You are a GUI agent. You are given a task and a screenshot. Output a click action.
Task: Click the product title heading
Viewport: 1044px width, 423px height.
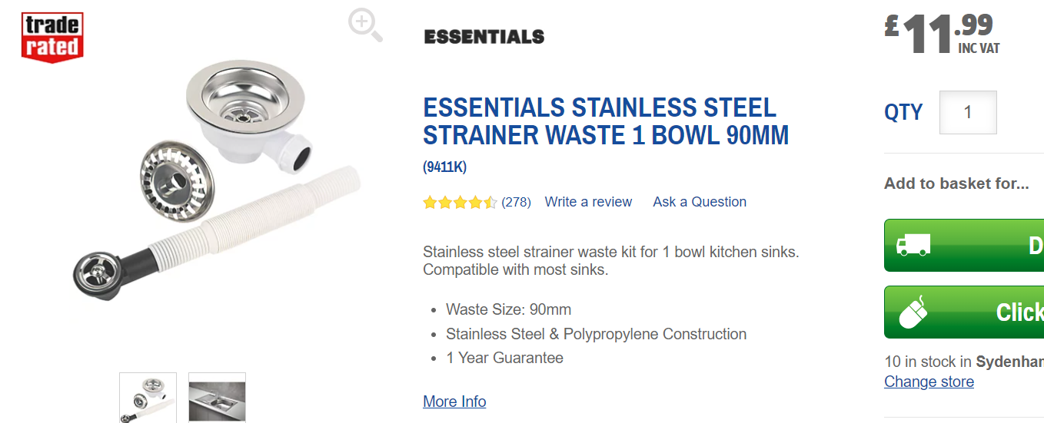coord(606,121)
